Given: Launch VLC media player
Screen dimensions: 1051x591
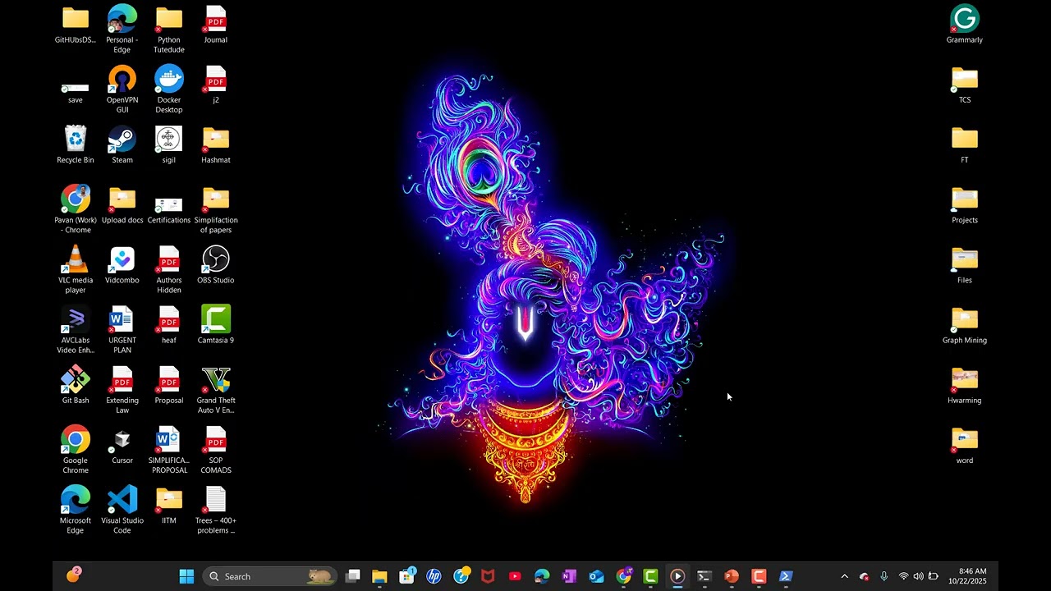Looking at the screenshot, I should (x=76, y=259).
